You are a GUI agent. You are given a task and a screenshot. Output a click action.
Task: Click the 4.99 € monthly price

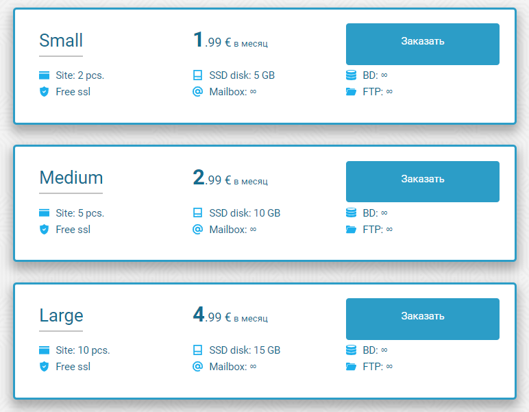click(x=230, y=316)
